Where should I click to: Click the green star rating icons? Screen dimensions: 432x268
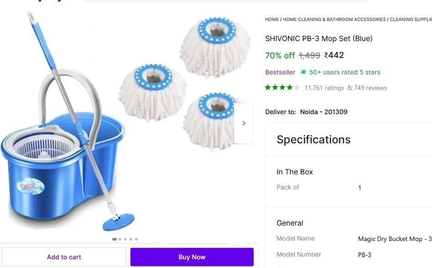click(282, 88)
